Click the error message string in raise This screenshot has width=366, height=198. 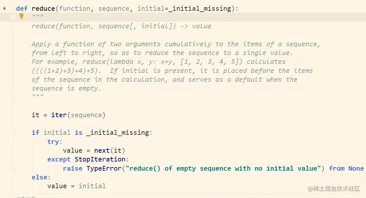223,168
